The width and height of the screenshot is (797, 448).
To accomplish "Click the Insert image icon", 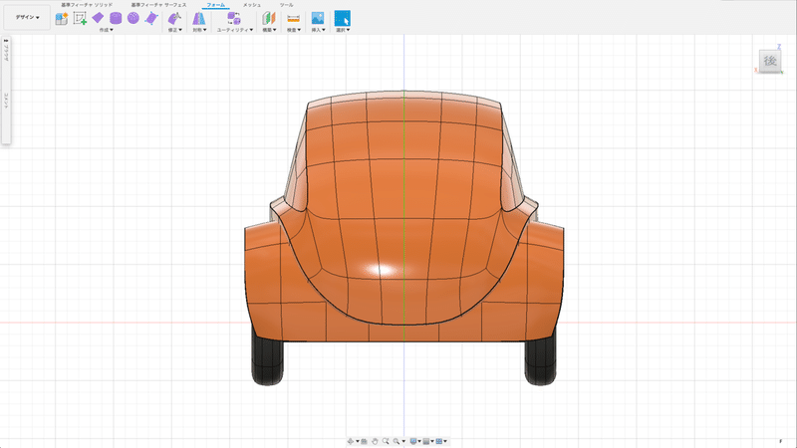I will (x=318, y=18).
